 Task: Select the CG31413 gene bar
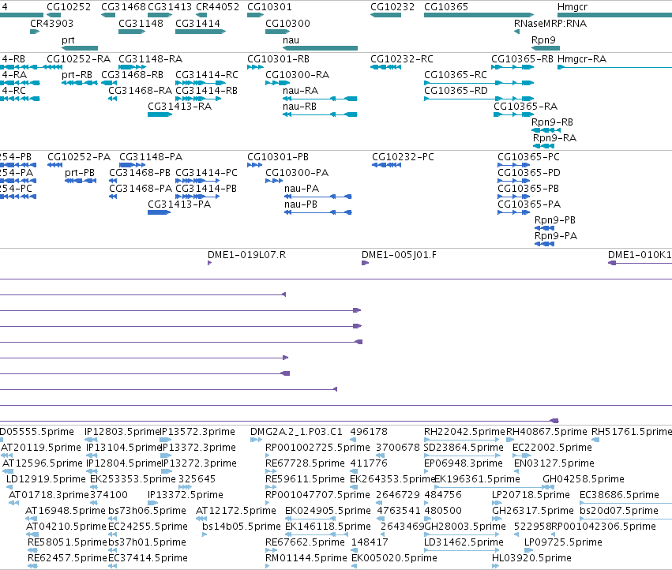coord(160,15)
